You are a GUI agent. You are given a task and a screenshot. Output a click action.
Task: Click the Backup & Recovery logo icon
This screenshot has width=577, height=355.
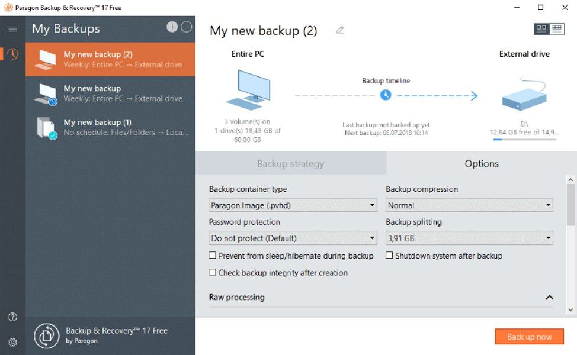click(47, 335)
